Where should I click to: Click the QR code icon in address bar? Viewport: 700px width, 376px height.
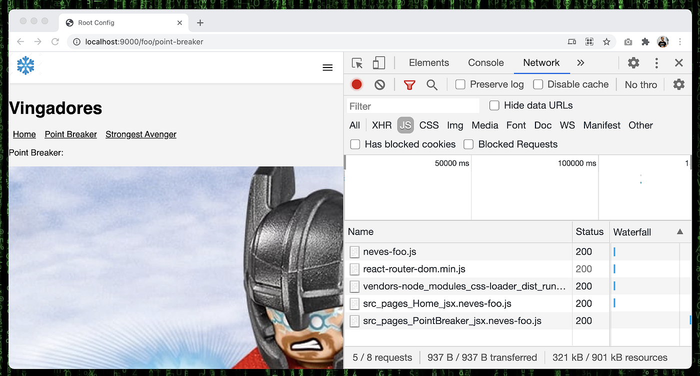click(589, 42)
